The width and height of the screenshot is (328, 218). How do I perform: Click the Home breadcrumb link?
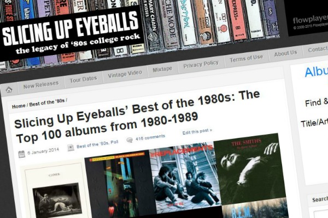click(x=19, y=106)
